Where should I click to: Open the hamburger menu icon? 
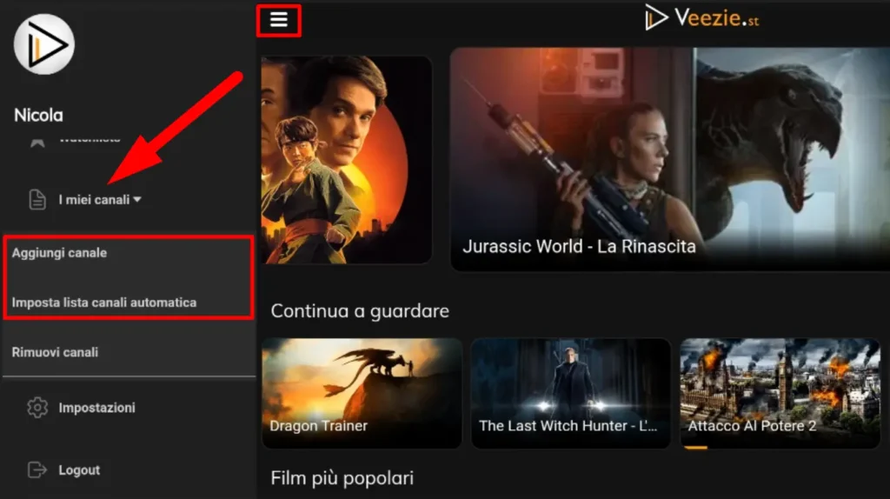279,20
